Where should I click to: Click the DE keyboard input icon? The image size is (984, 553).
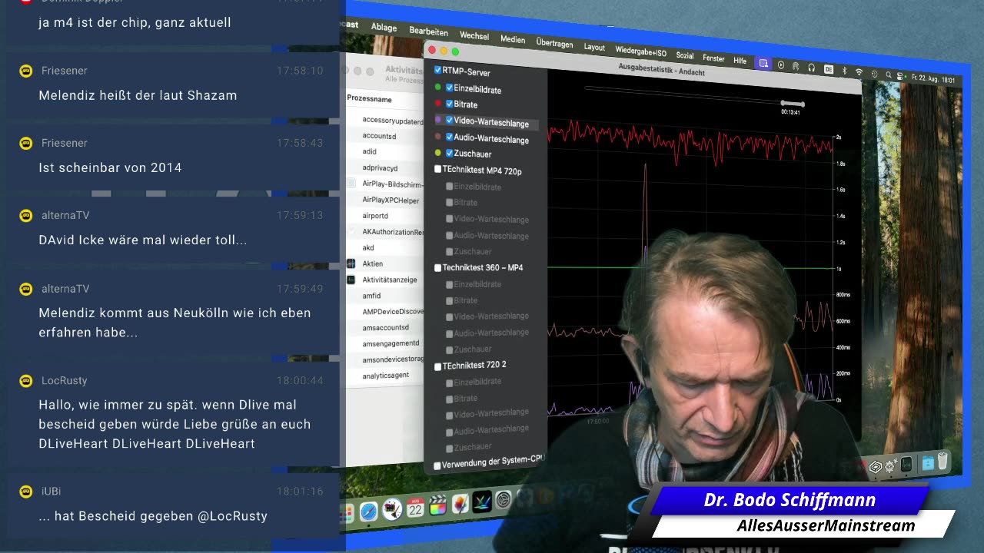828,69
